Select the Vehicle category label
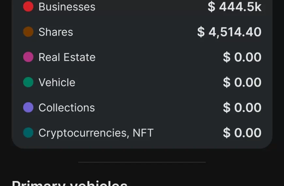The image size is (284, 186). click(57, 82)
